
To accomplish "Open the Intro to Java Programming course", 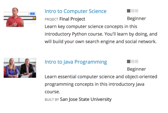I will (x=76, y=62).
